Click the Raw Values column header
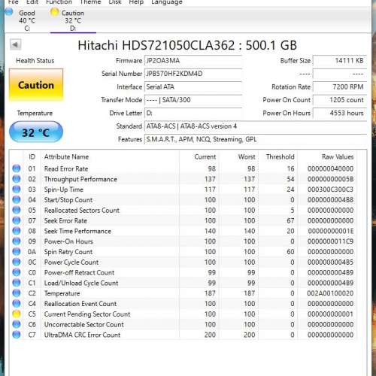Screen dimensions: 376x376 338,156
